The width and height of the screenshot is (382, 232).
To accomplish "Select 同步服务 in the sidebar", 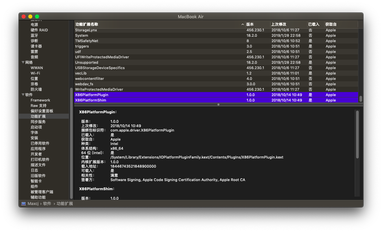I will [x=38, y=122].
